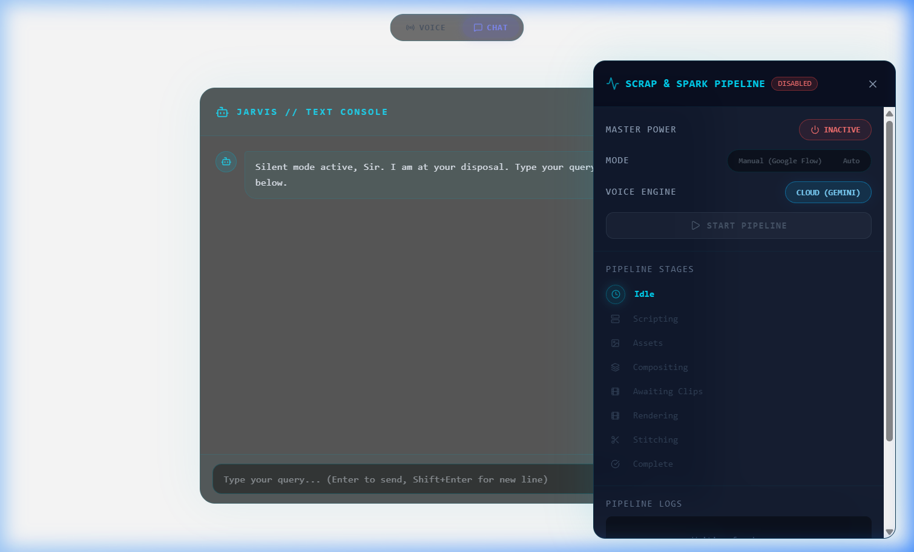Click the Voice Engine label

641,192
